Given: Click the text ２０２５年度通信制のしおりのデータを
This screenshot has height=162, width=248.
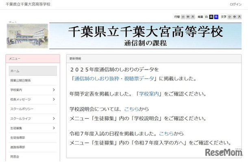Looking at the screenshot, I should pos(114,70).
